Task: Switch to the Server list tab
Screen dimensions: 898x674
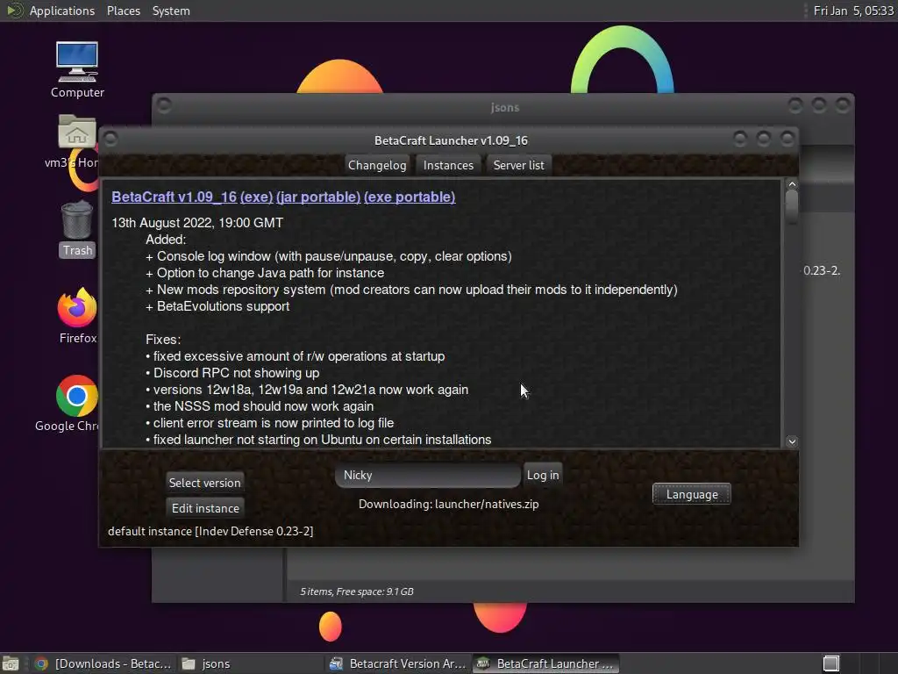Action: click(x=518, y=165)
